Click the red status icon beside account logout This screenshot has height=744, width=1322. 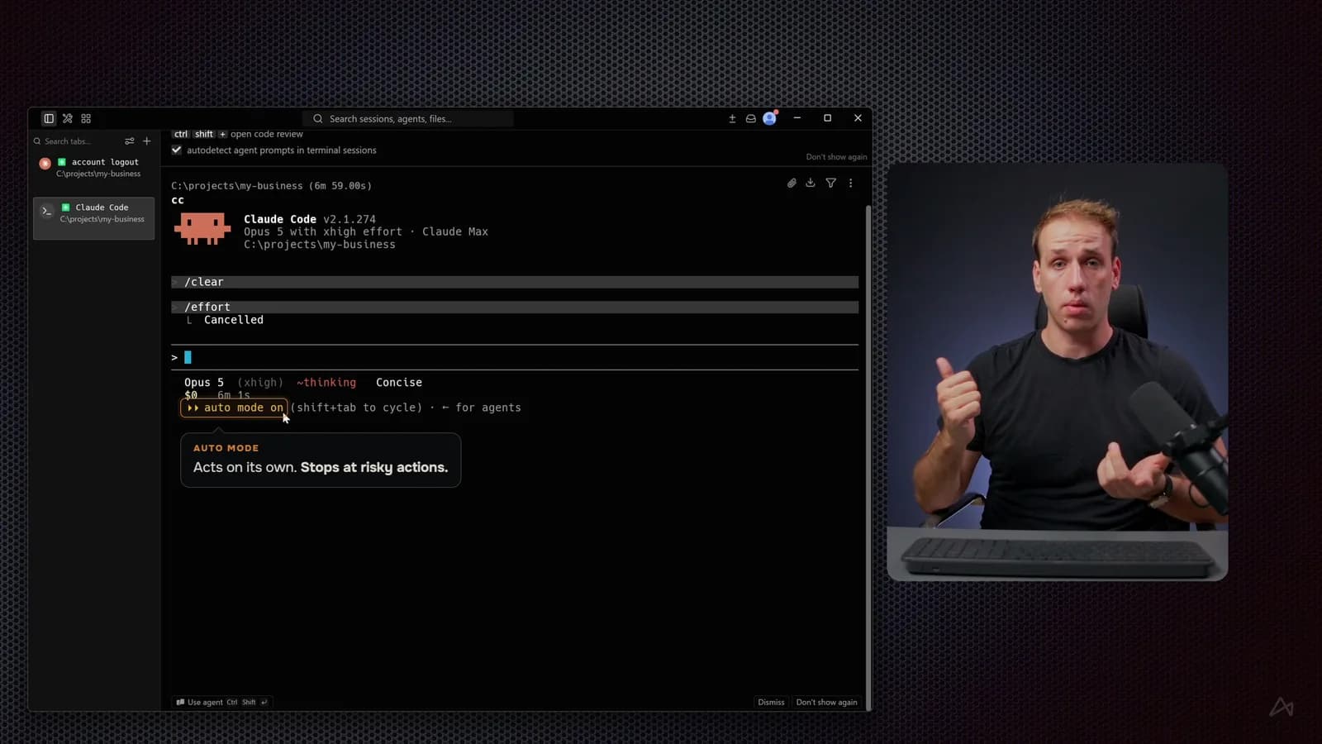pyautogui.click(x=45, y=164)
